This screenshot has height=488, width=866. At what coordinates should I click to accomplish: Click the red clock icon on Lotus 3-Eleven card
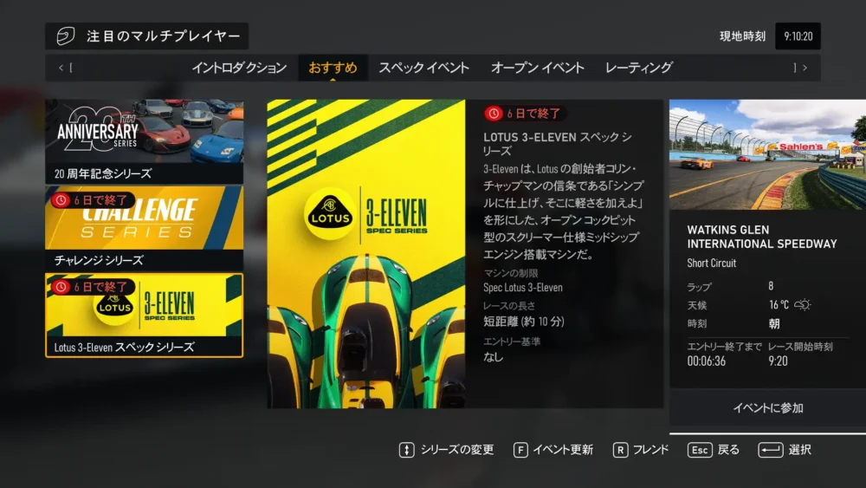(x=61, y=287)
